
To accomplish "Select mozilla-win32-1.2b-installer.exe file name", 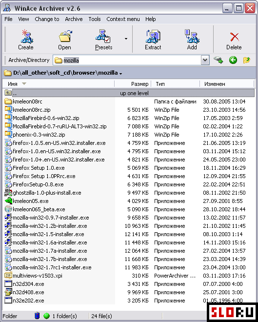I will coord(50,226).
